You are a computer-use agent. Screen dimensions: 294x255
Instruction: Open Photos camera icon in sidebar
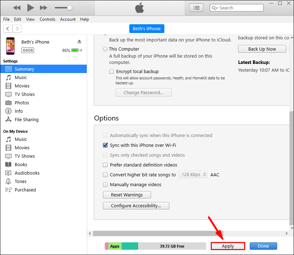pos(8,103)
